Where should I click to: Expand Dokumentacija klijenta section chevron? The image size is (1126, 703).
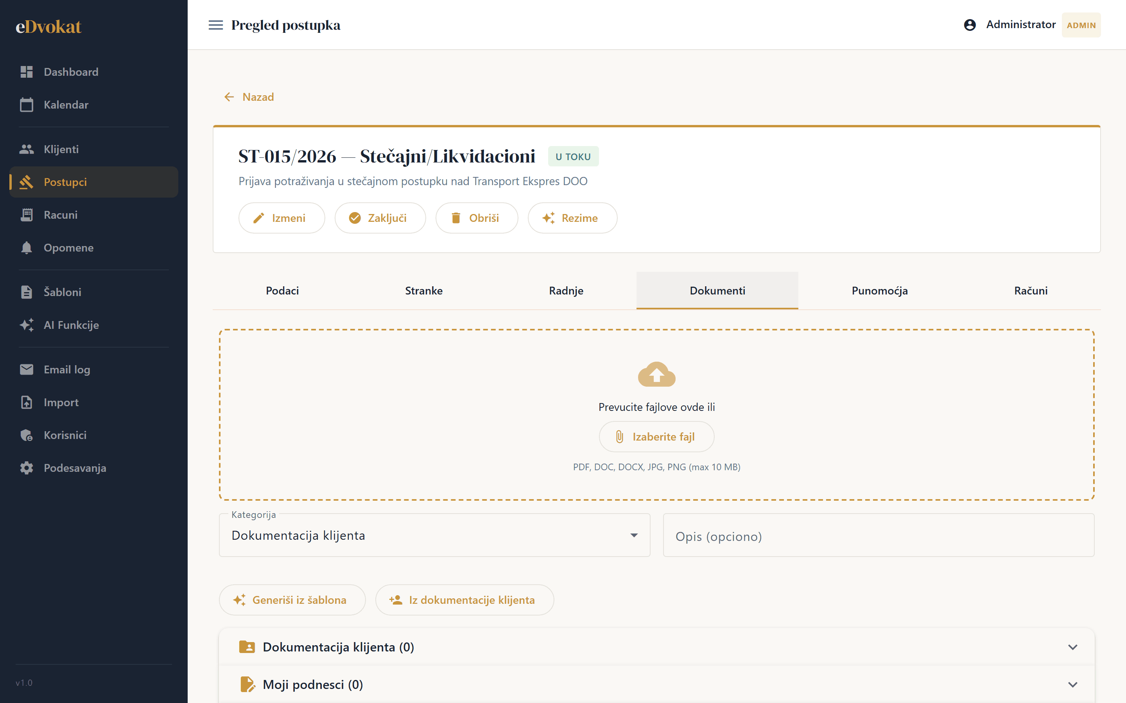tap(1072, 647)
